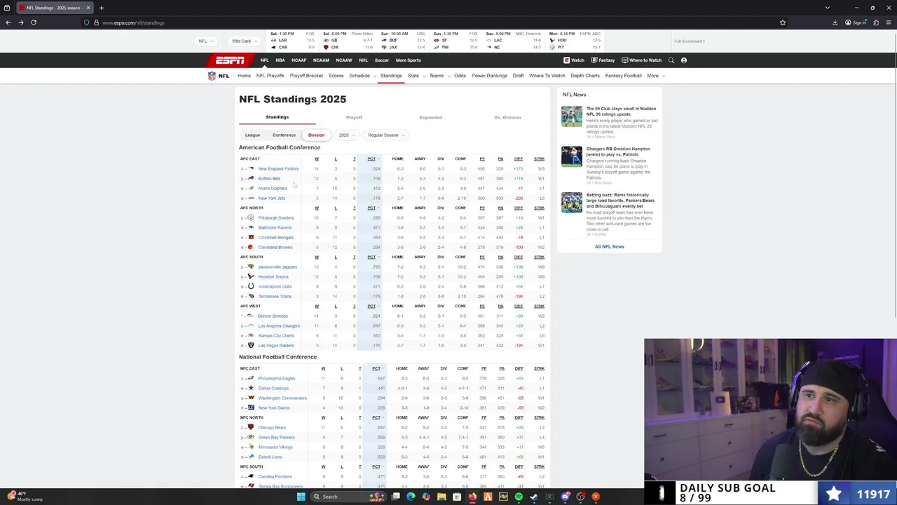Click the Chicago Bears team logo
Image resolution: width=897 pixels, height=505 pixels.
(x=251, y=427)
